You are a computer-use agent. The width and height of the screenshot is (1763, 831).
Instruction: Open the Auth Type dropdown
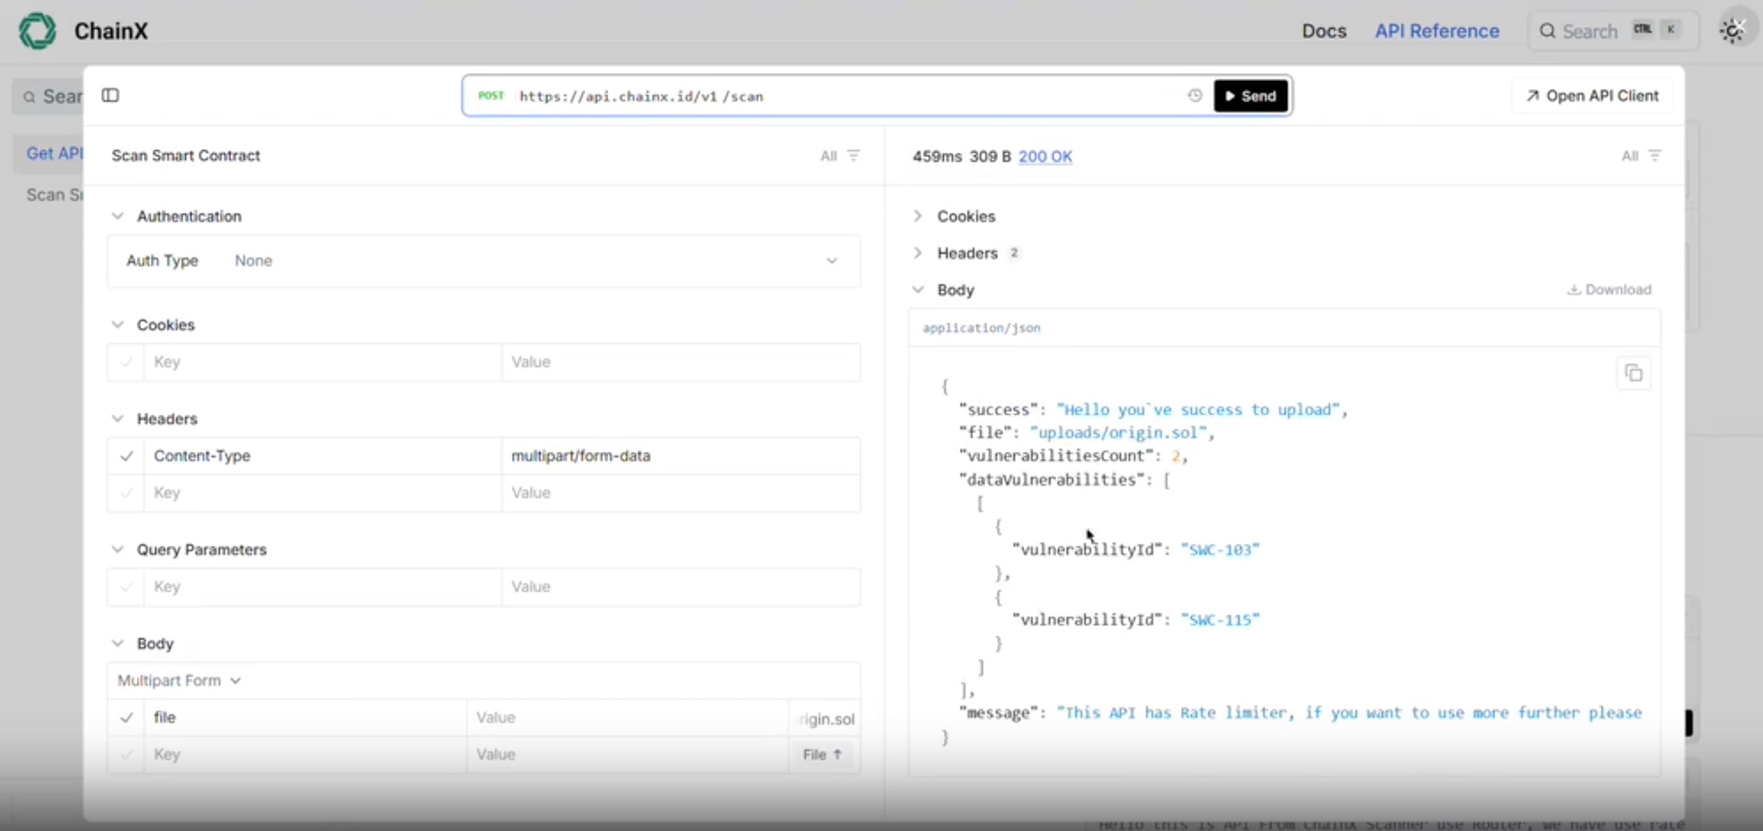483,261
